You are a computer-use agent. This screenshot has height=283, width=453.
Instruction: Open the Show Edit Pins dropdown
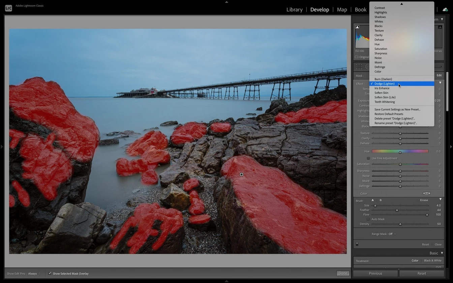pos(34,274)
